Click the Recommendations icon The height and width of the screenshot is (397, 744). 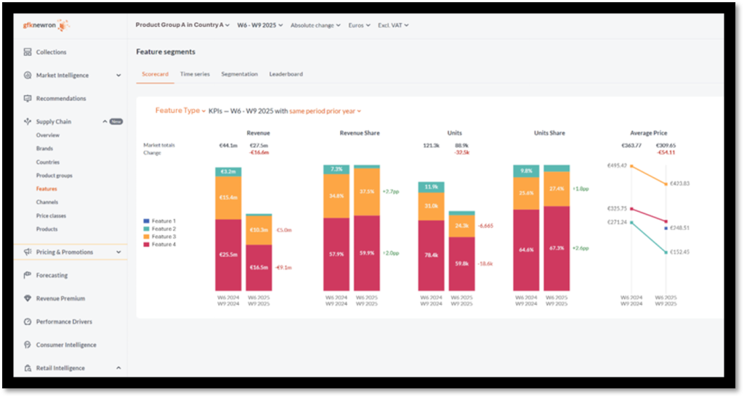[x=28, y=99]
